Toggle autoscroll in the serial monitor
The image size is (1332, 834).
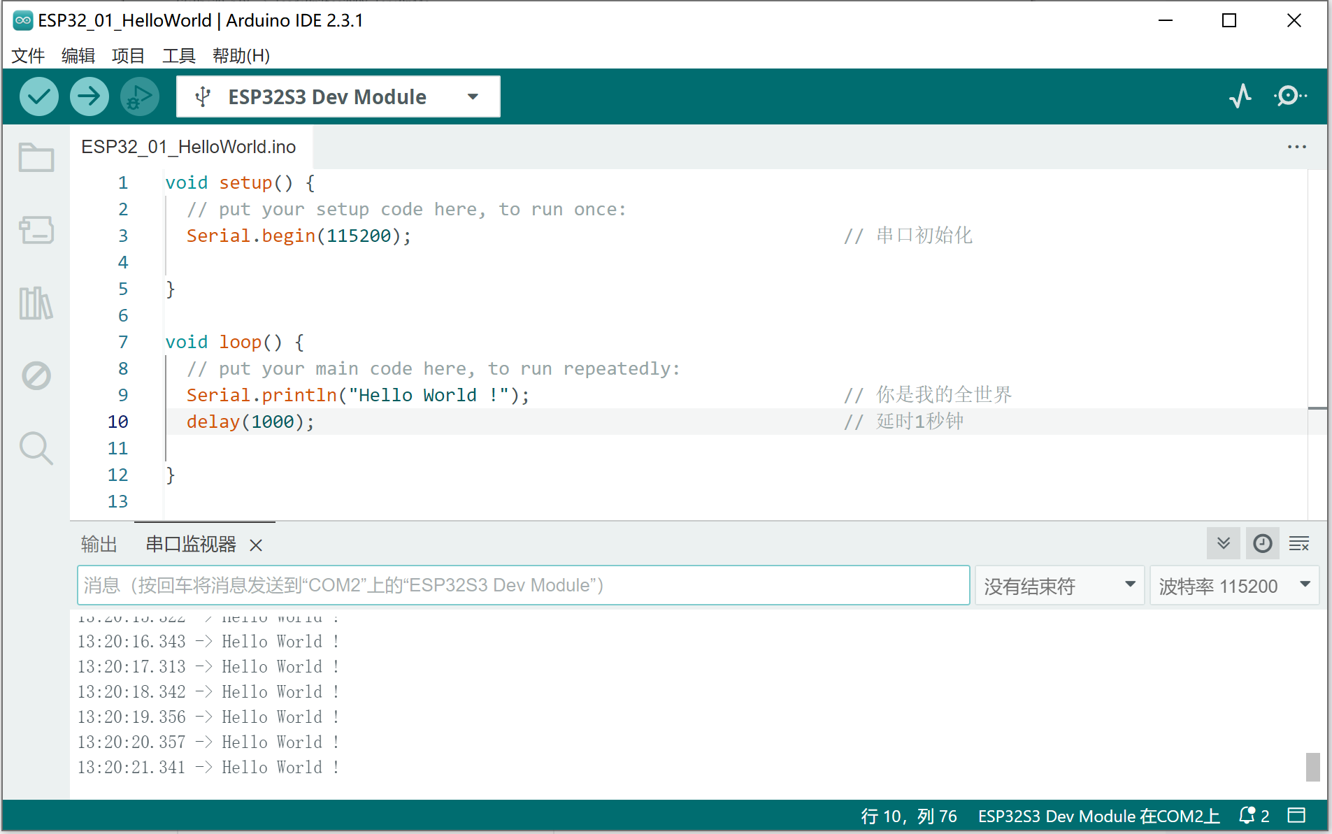pyautogui.click(x=1223, y=543)
